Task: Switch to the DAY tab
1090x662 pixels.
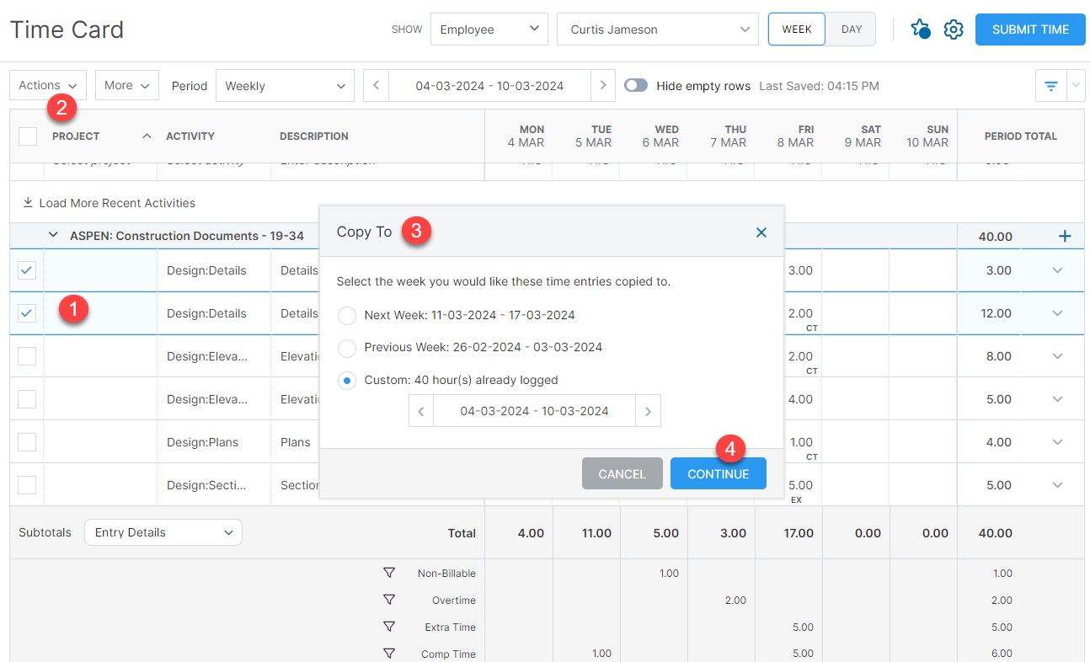Action: pyautogui.click(x=850, y=29)
